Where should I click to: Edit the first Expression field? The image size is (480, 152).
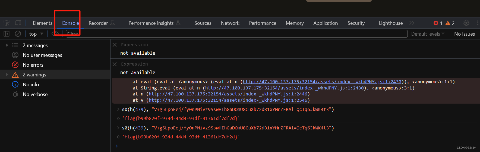pos(134,45)
